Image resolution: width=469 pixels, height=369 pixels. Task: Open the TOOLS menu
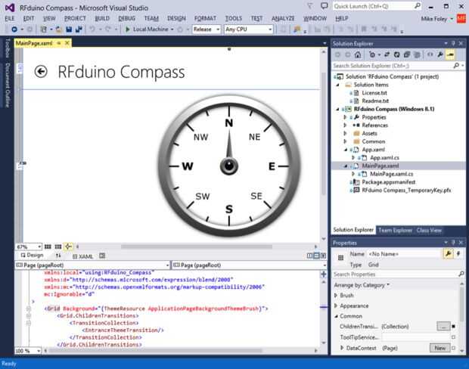point(234,19)
